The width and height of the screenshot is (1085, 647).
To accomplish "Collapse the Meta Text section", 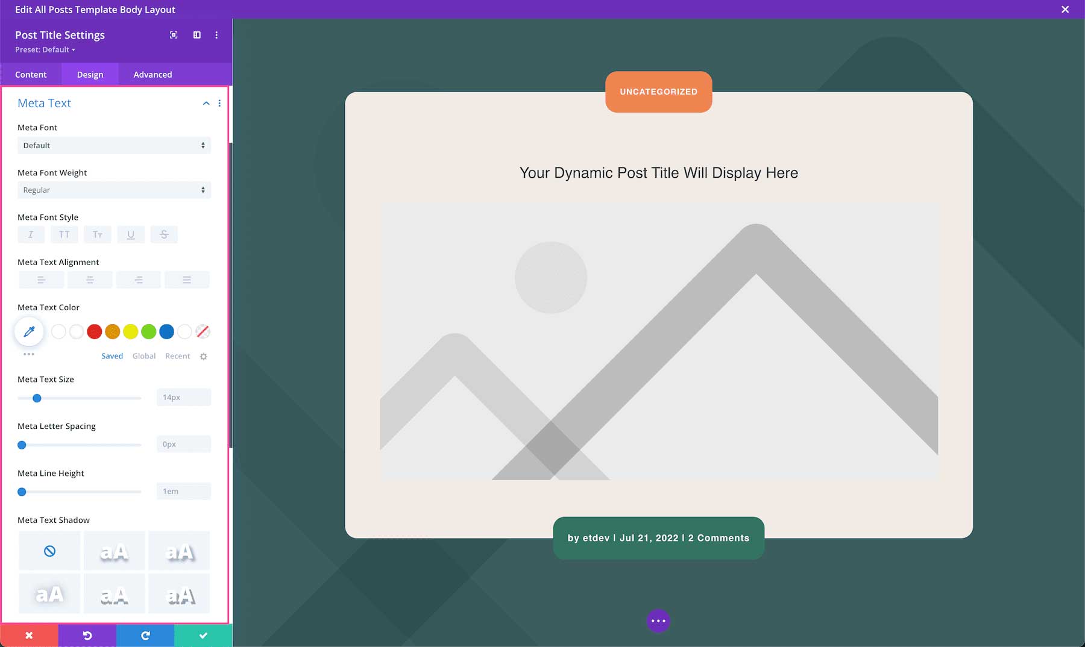I will tap(206, 103).
